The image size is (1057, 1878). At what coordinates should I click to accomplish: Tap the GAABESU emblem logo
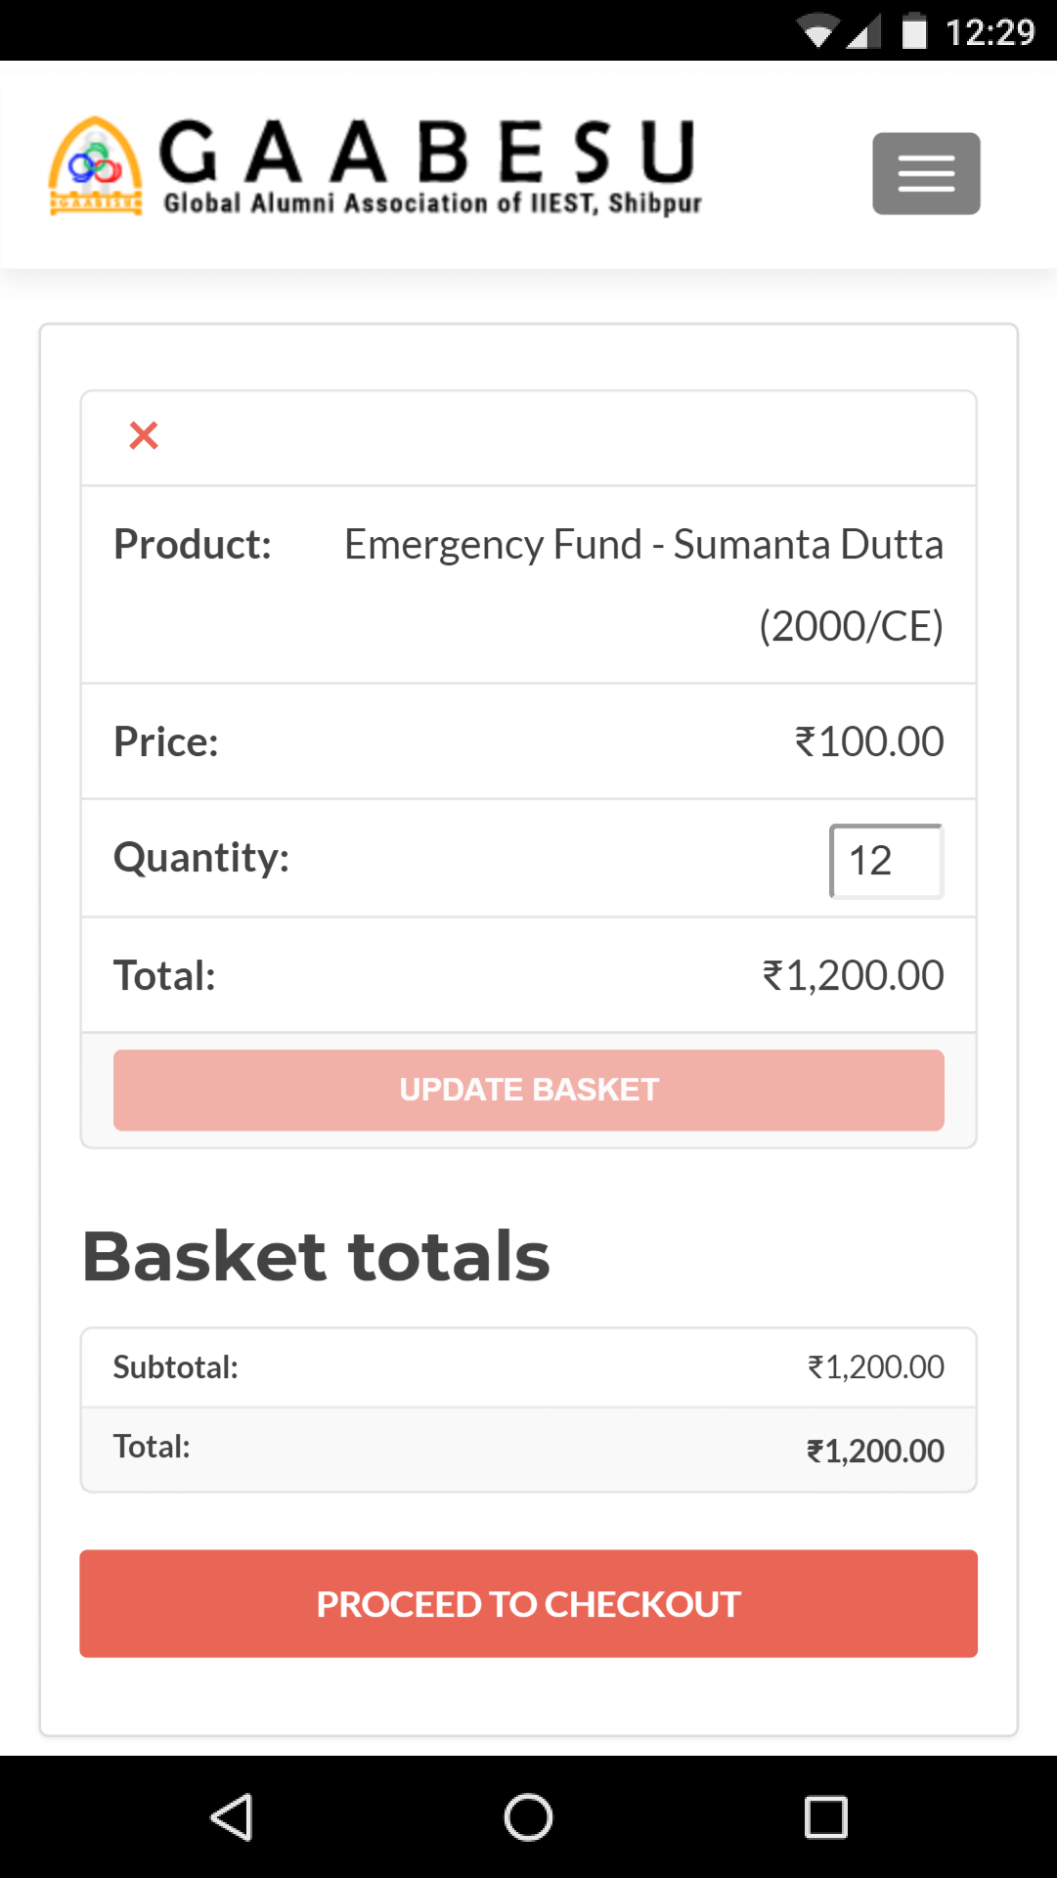click(x=95, y=166)
